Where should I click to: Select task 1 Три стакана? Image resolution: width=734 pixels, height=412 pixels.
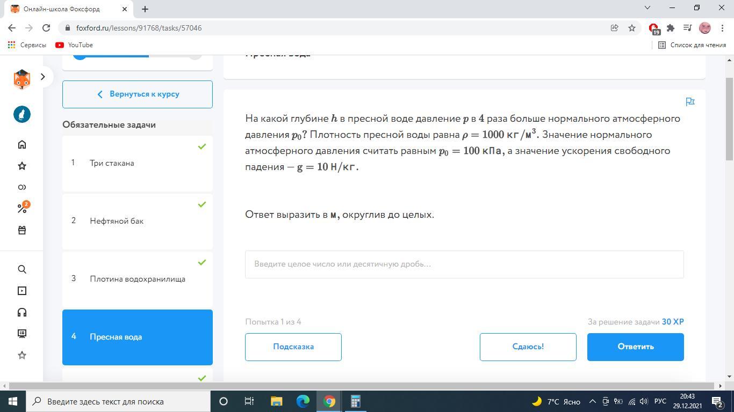click(137, 163)
